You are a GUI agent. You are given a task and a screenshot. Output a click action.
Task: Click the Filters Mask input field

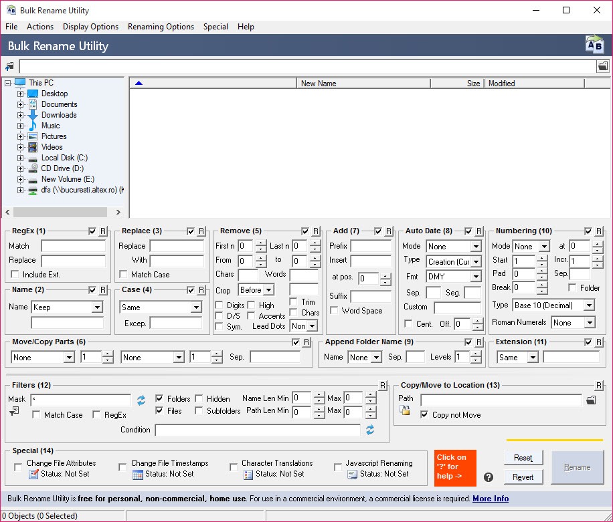81,400
